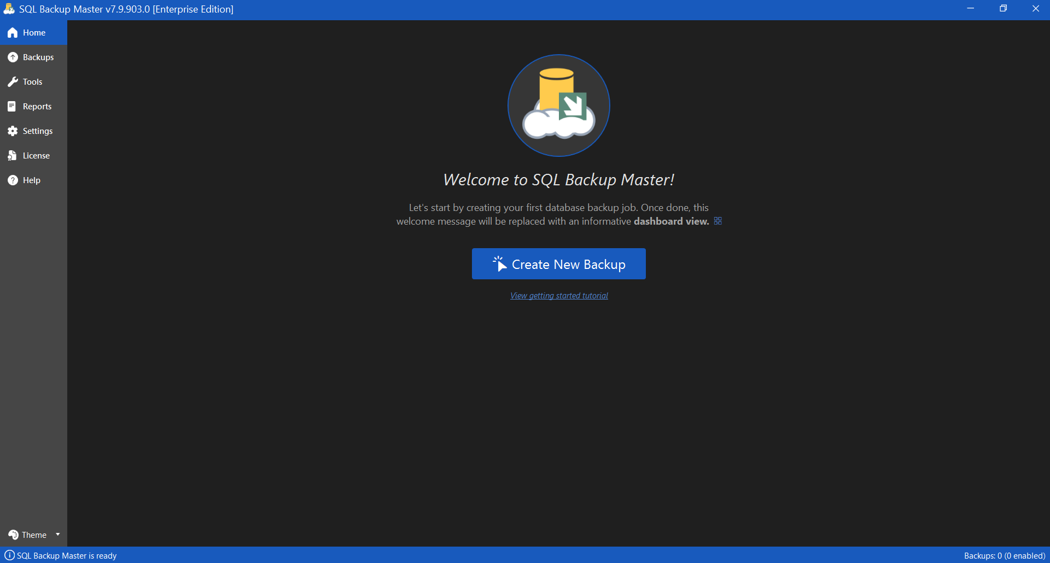
Task: Go to the Tools section label
Action: [32, 82]
